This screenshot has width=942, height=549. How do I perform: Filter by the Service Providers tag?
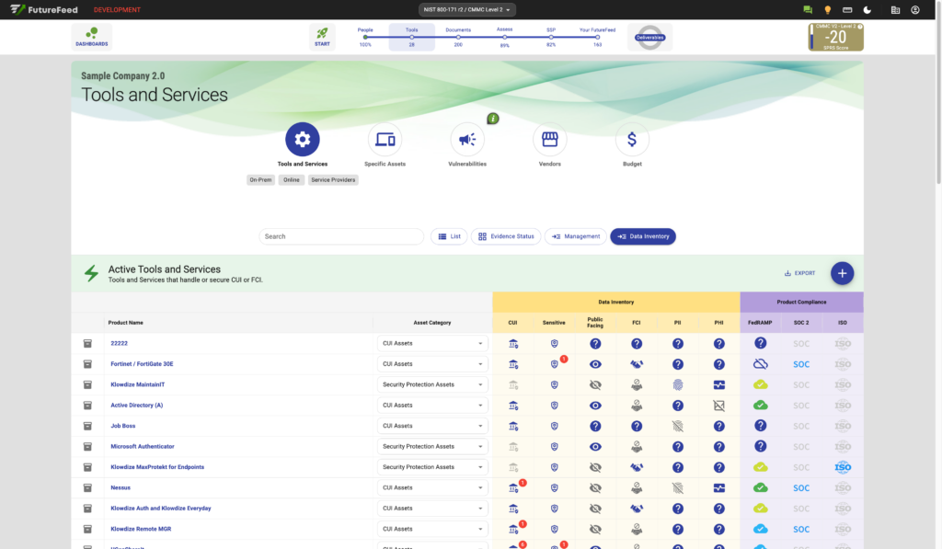point(333,179)
